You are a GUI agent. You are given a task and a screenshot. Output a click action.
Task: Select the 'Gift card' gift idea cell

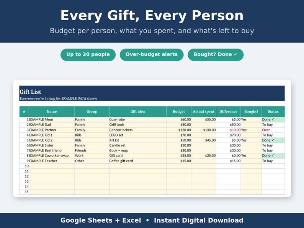pos(138,156)
